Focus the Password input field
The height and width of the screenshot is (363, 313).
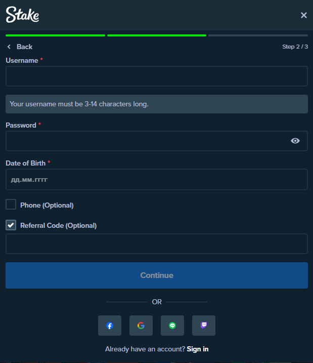coord(147,141)
